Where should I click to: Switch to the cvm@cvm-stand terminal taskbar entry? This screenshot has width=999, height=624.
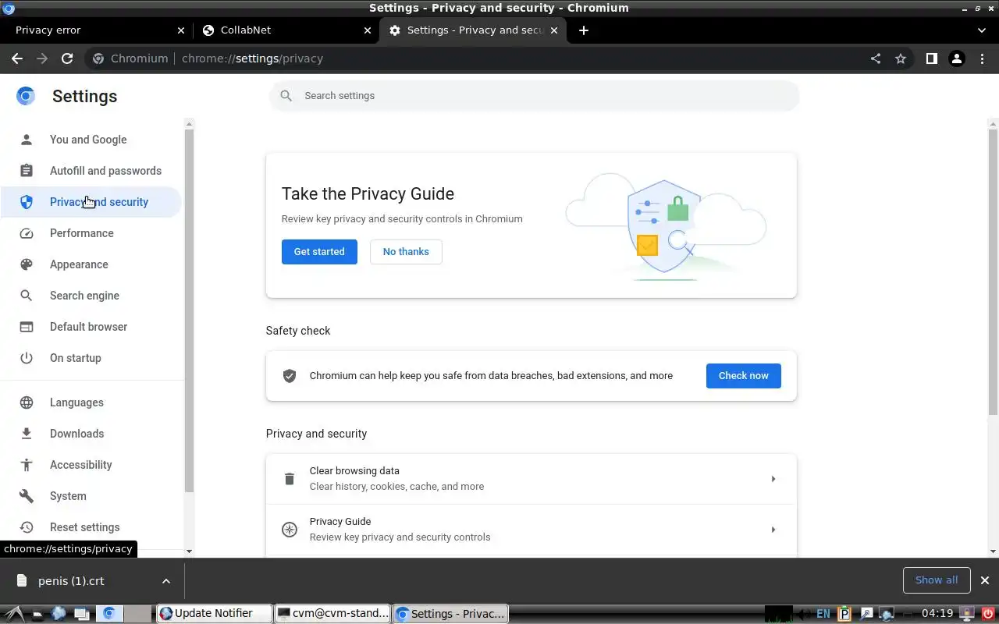333,614
